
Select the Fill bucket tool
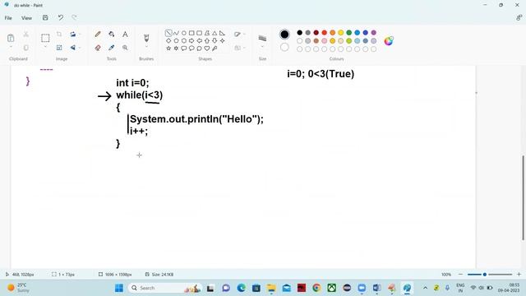[x=112, y=35]
